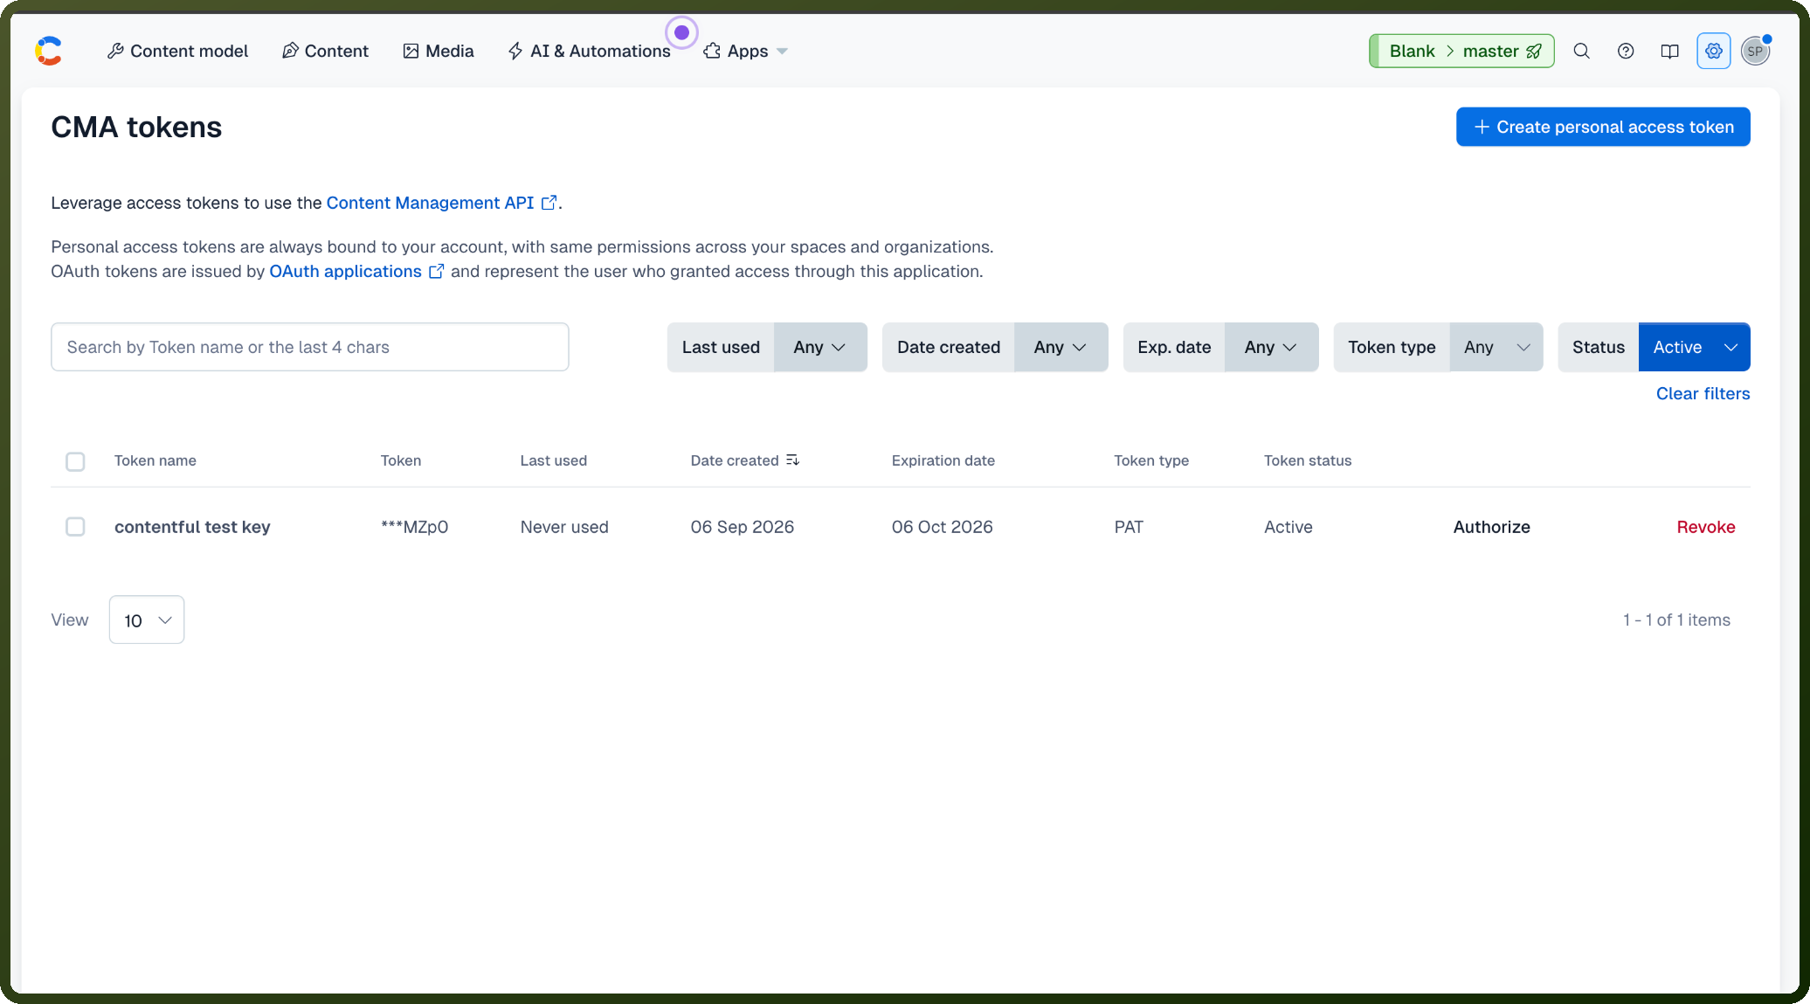Toggle the select-all tokens checkbox
Viewport: 1810px width, 1004px height.
75,461
